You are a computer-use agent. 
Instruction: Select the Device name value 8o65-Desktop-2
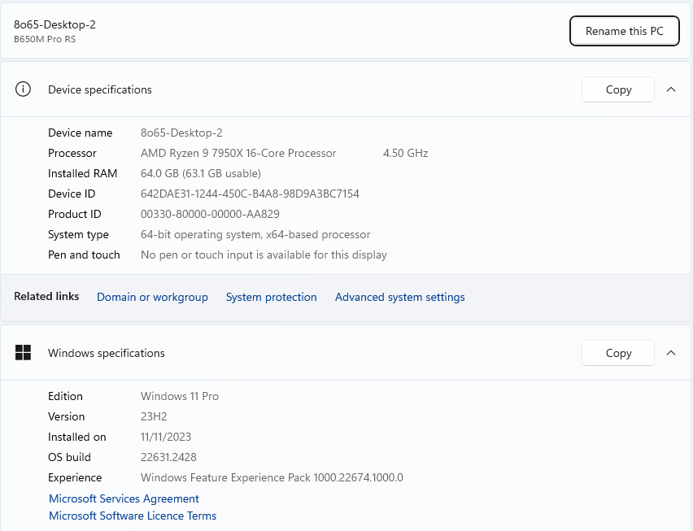click(x=181, y=133)
